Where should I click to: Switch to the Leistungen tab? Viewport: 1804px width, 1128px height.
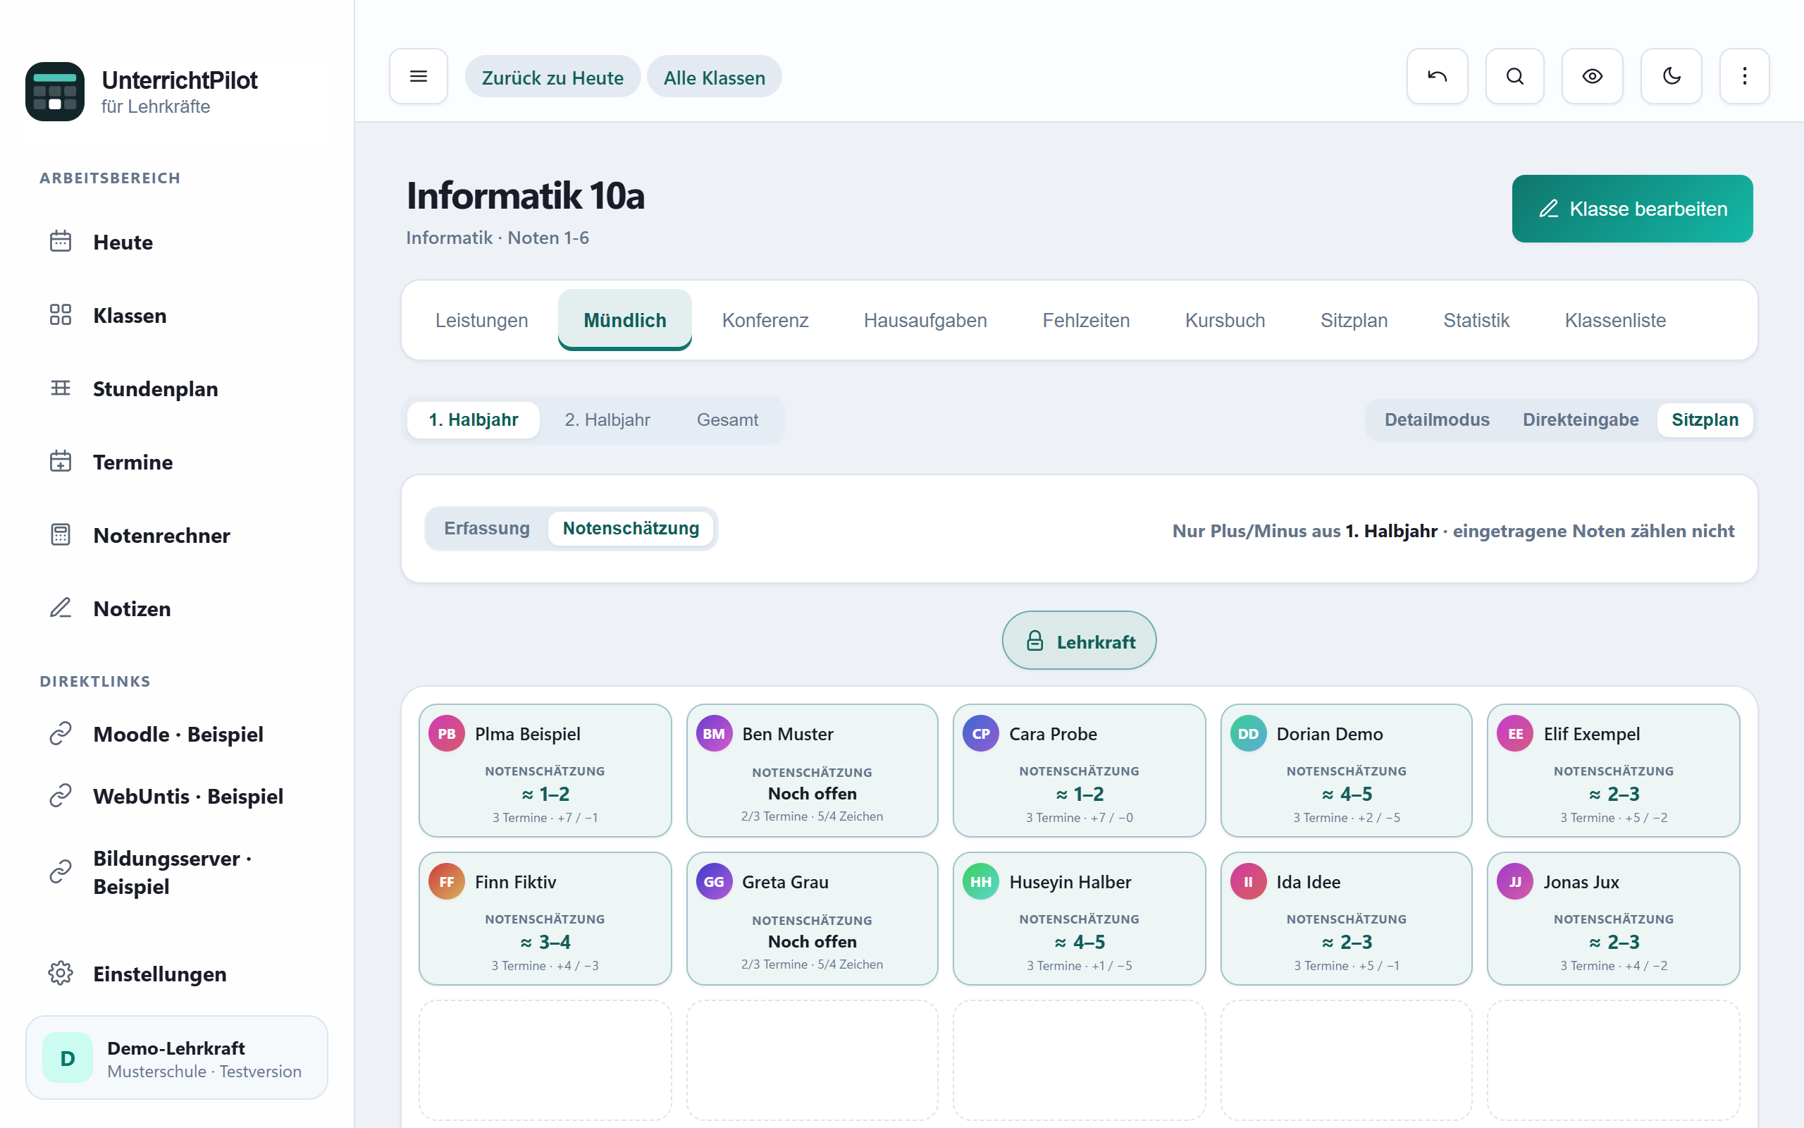(481, 320)
